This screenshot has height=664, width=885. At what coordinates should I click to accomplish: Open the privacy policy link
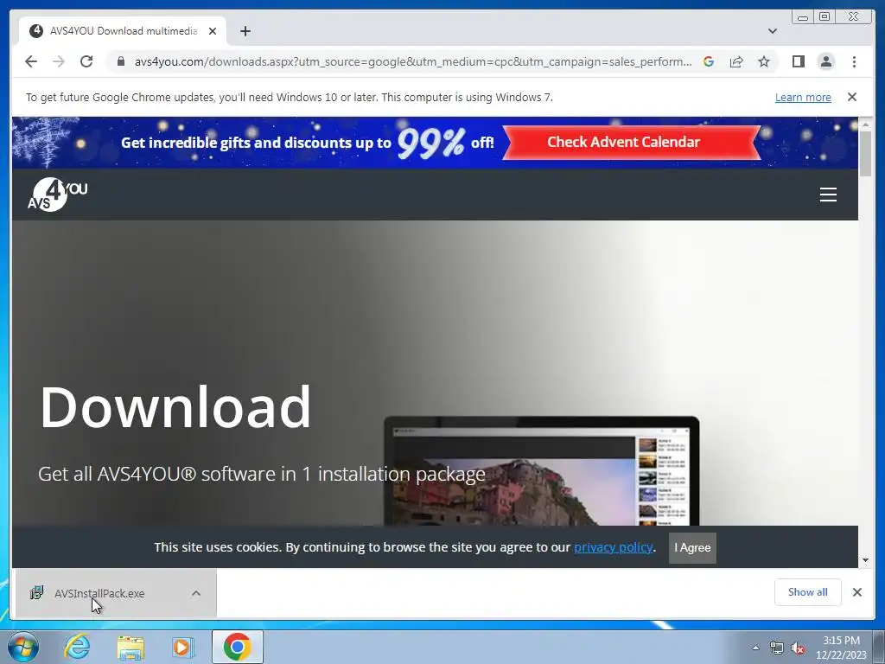[x=613, y=547]
